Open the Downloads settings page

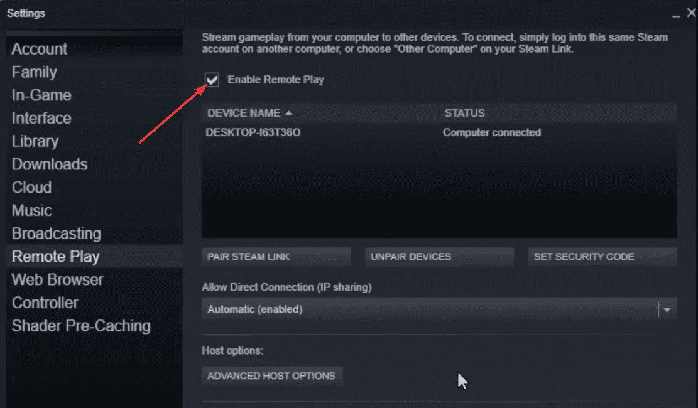click(x=50, y=164)
